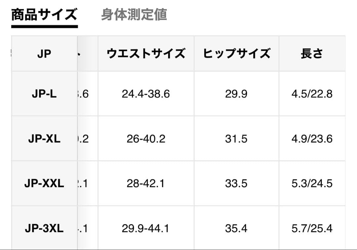This screenshot has width=357, height=250.
Task: Select the JP-XL size row label
Action: 44,139
